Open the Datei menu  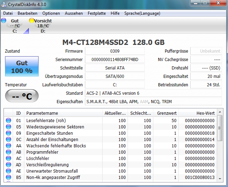pyautogui.click(x=8, y=13)
